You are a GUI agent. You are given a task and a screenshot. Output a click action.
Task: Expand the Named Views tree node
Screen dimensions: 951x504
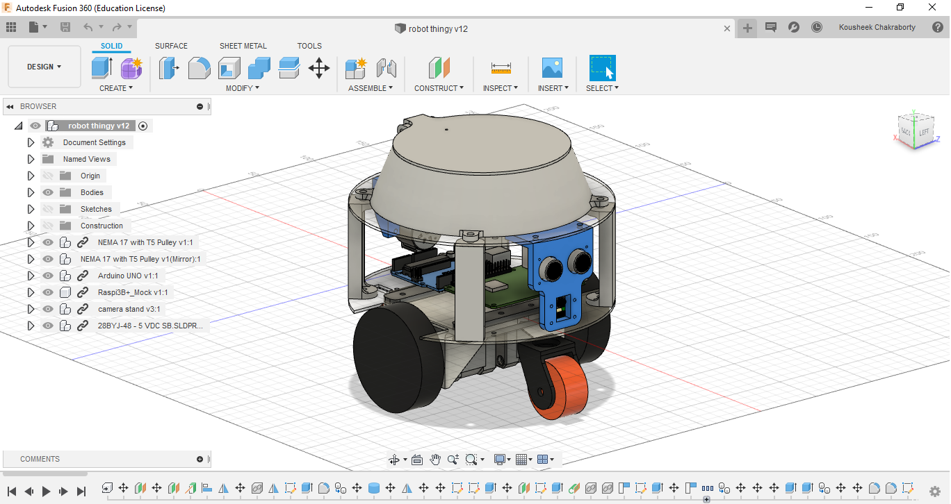(31, 159)
